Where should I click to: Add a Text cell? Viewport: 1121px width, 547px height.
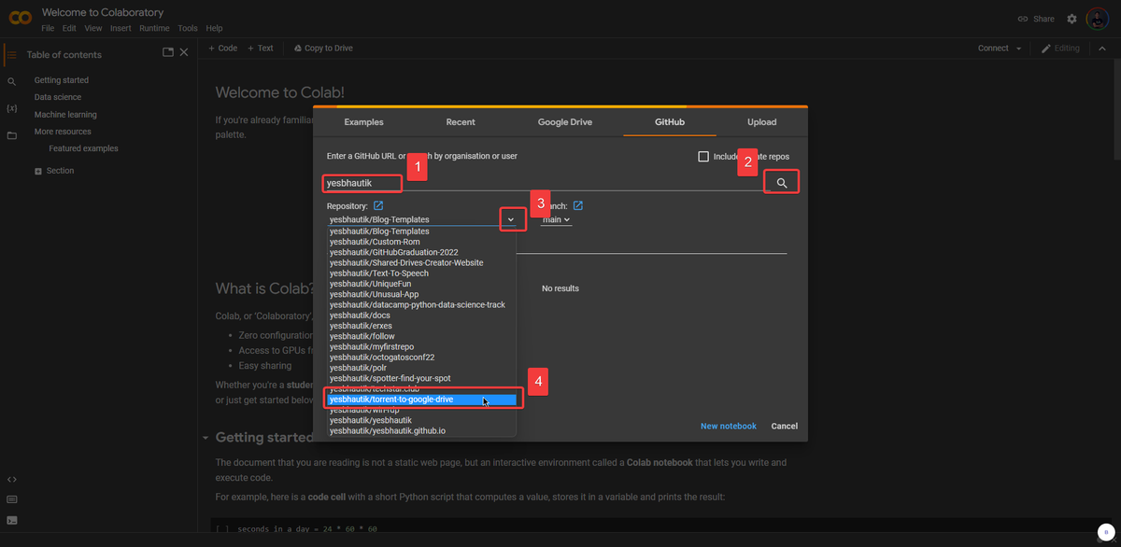point(260,49)
